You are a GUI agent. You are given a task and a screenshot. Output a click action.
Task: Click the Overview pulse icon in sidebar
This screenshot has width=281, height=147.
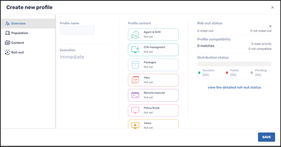pyautogui.click(x=7, y=23)
